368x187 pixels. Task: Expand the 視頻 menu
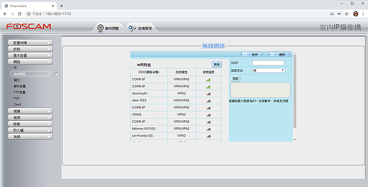[x=30, y=111]
